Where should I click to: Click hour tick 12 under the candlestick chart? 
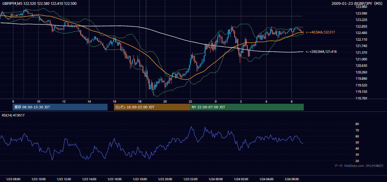coord(64,101)
